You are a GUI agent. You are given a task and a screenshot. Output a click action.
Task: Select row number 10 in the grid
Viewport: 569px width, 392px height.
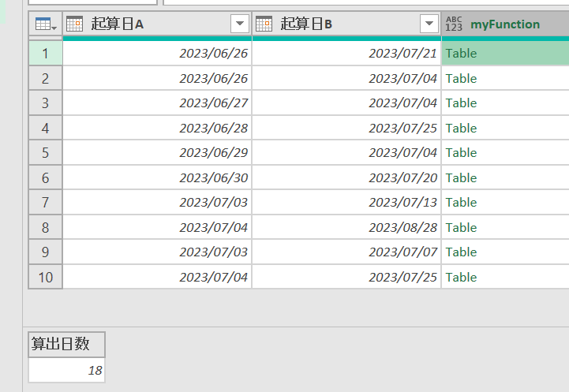[45, 277]
